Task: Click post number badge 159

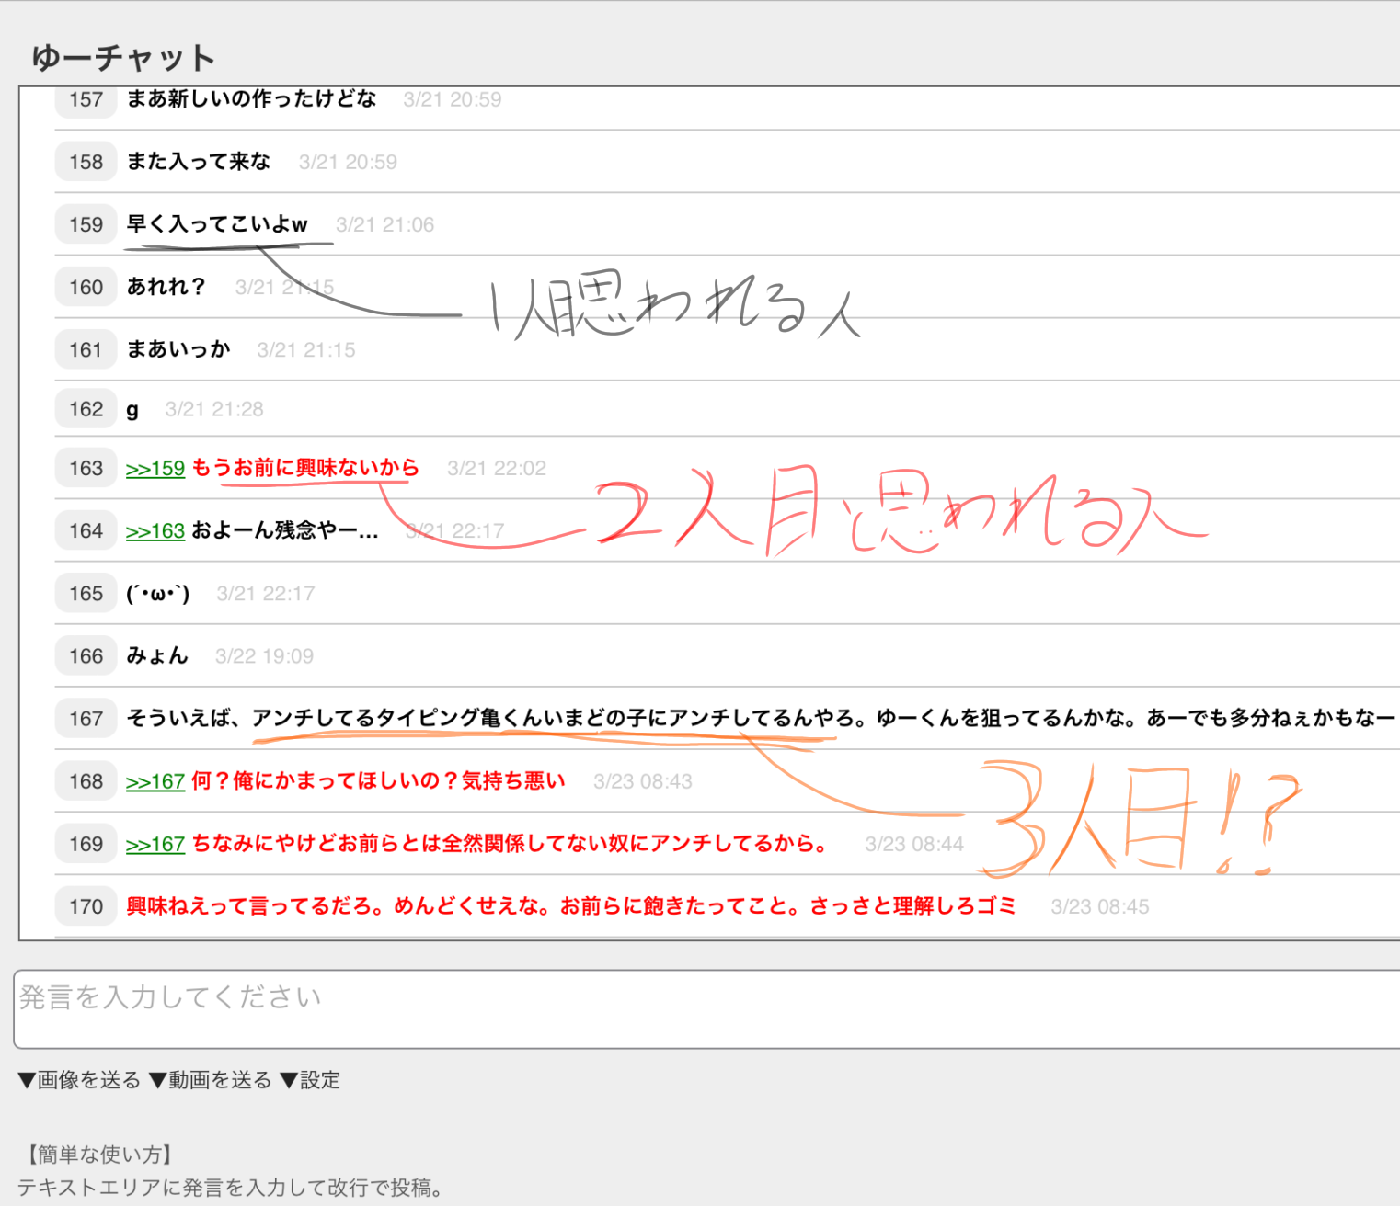Action: pos(86,224)
